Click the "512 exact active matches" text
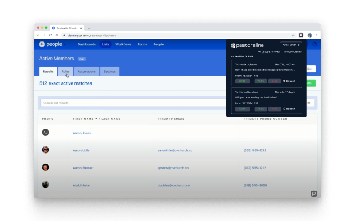The image size is (355, 221). 65,83
